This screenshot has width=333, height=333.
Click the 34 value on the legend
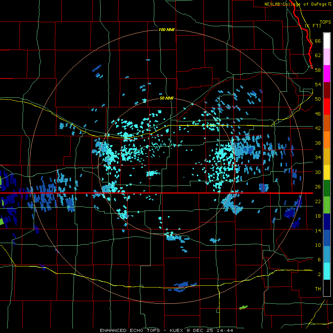click(x=318, y=158)
